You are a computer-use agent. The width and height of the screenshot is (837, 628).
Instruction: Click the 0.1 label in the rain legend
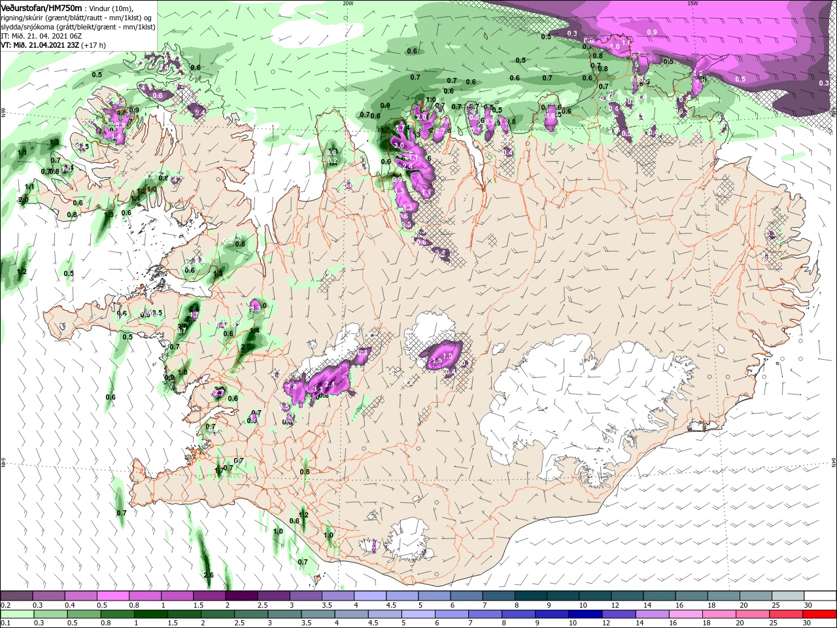(x=5, y=623)
